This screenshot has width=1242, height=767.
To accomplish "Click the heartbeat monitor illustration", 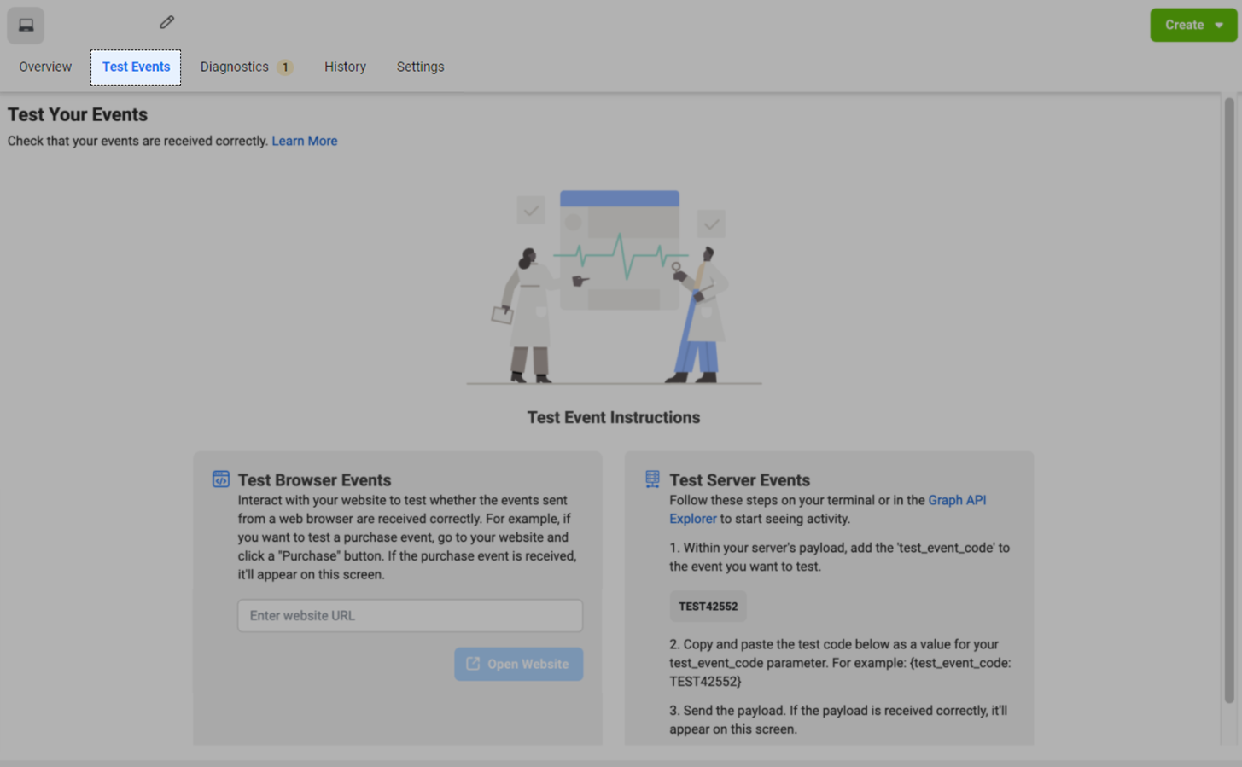I will pyautogui.click(x=620, y=252).
